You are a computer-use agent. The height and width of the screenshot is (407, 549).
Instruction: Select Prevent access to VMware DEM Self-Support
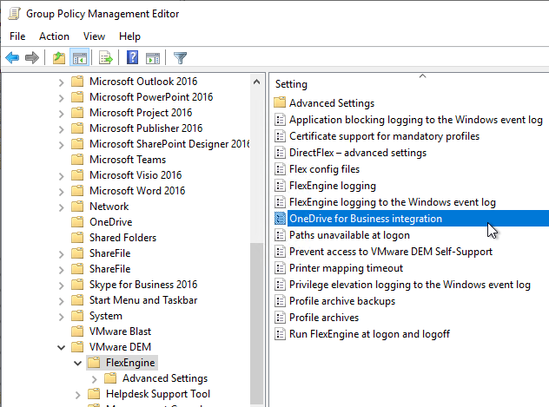(x=391, y=252)
